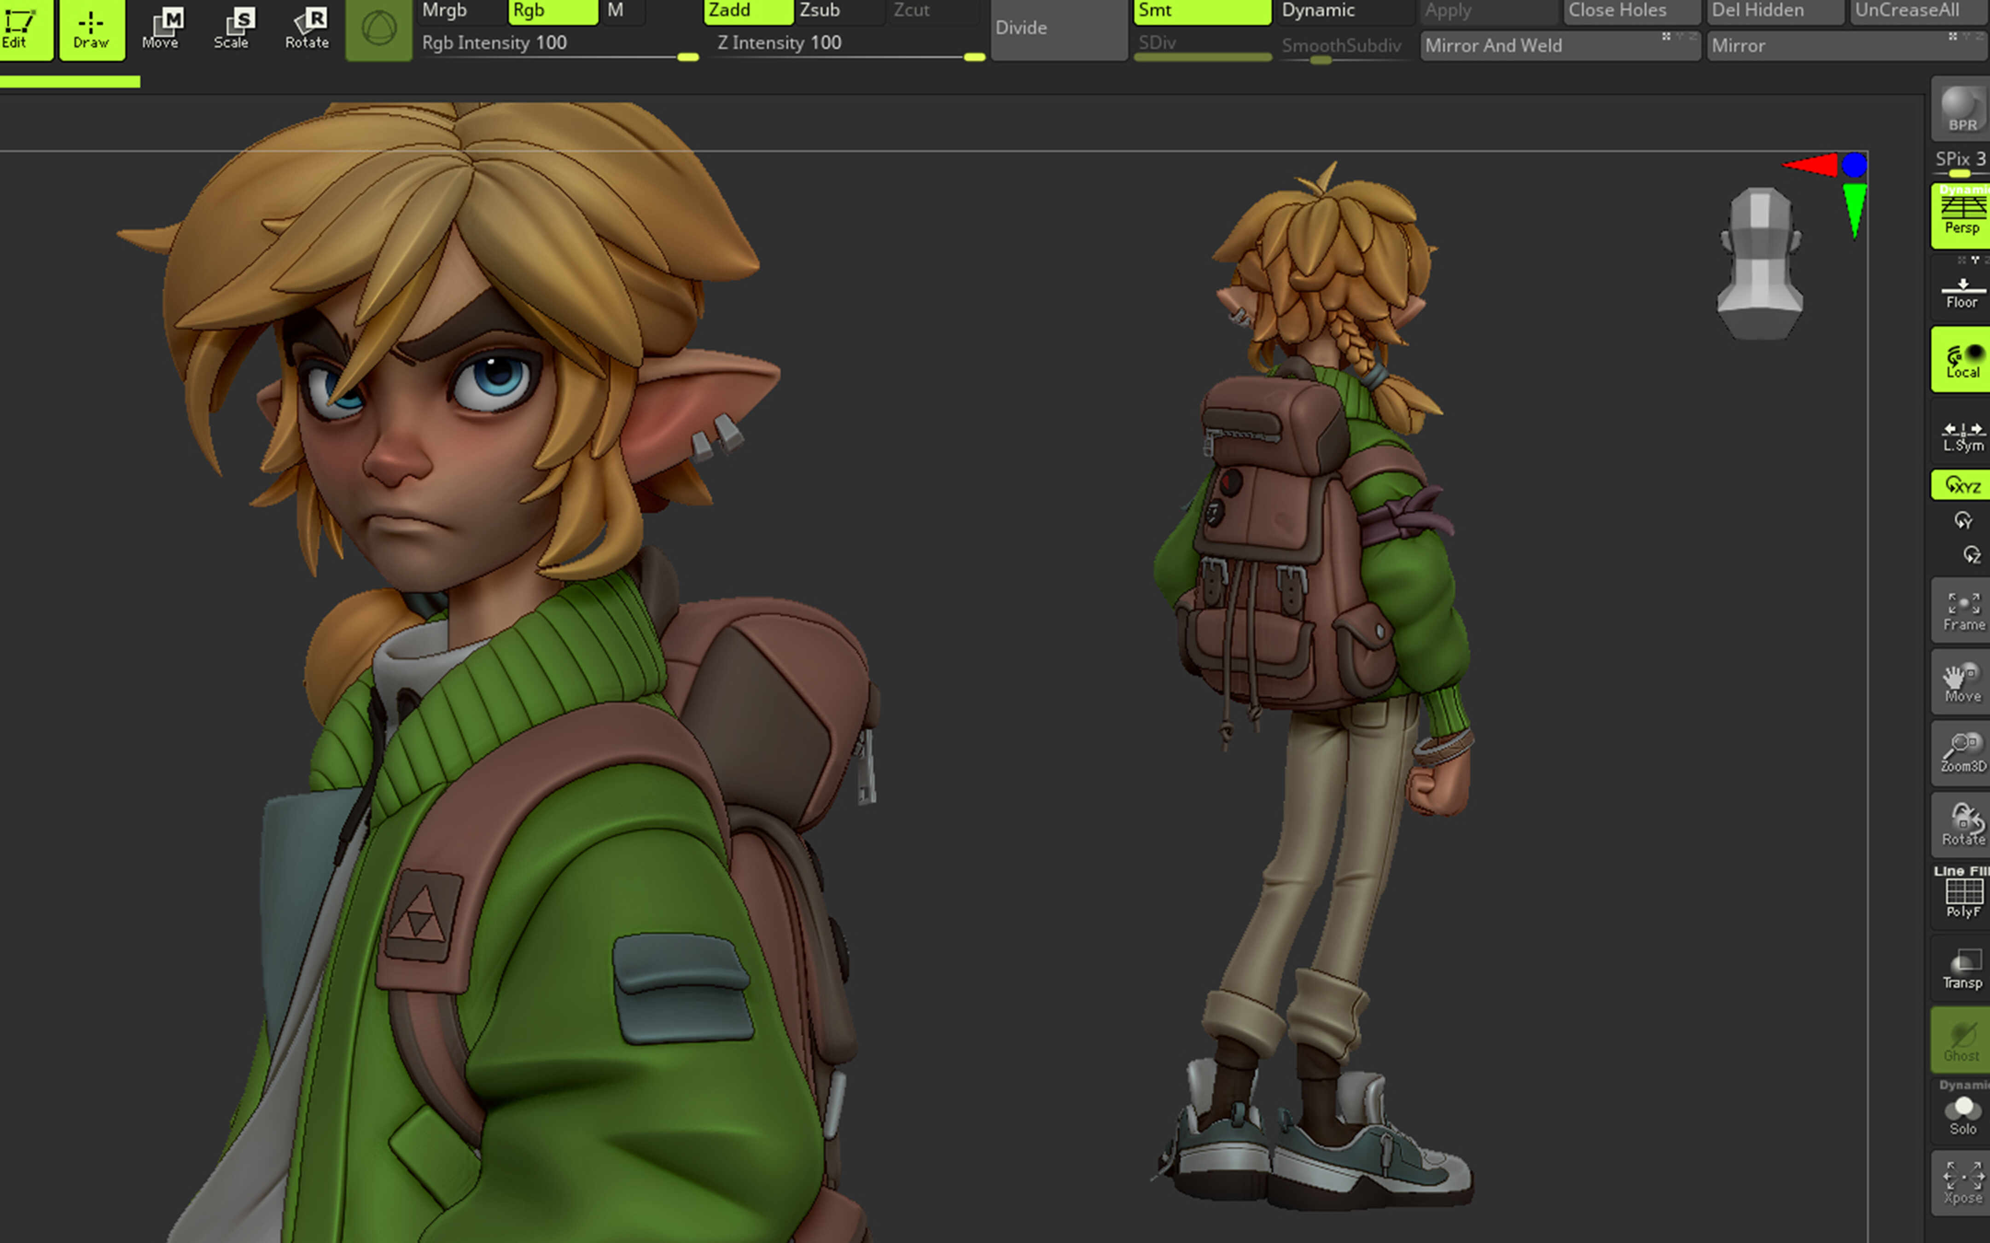Click the Apply button
This screenshot has height=1243, width=1990.
pos(1489,12)
